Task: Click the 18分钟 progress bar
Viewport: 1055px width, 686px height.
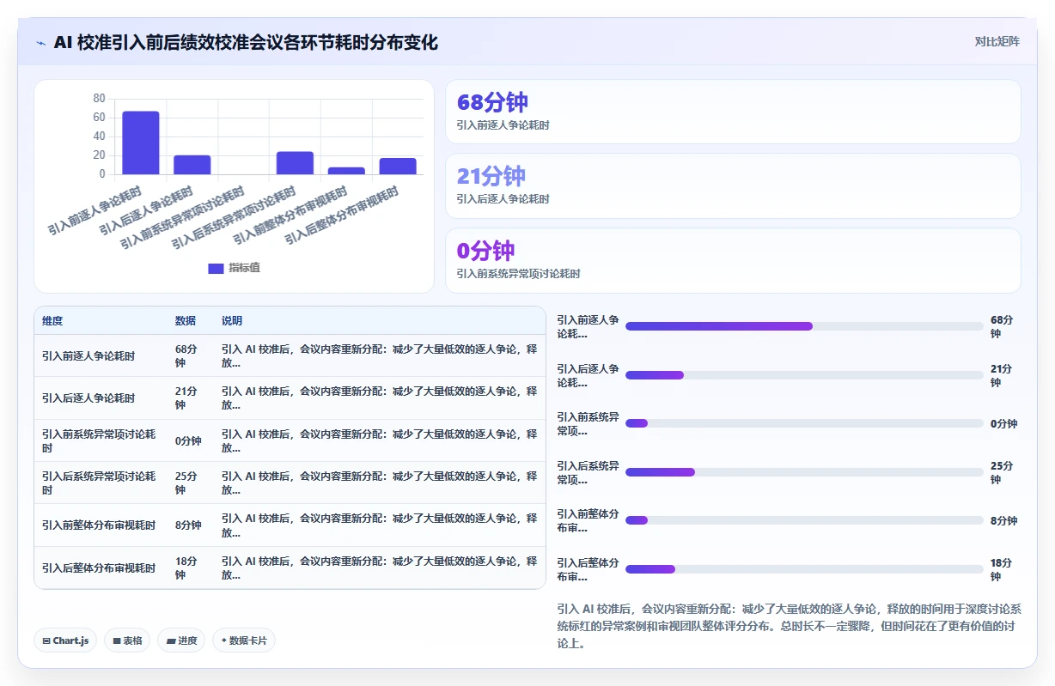Action: (804, 569)
